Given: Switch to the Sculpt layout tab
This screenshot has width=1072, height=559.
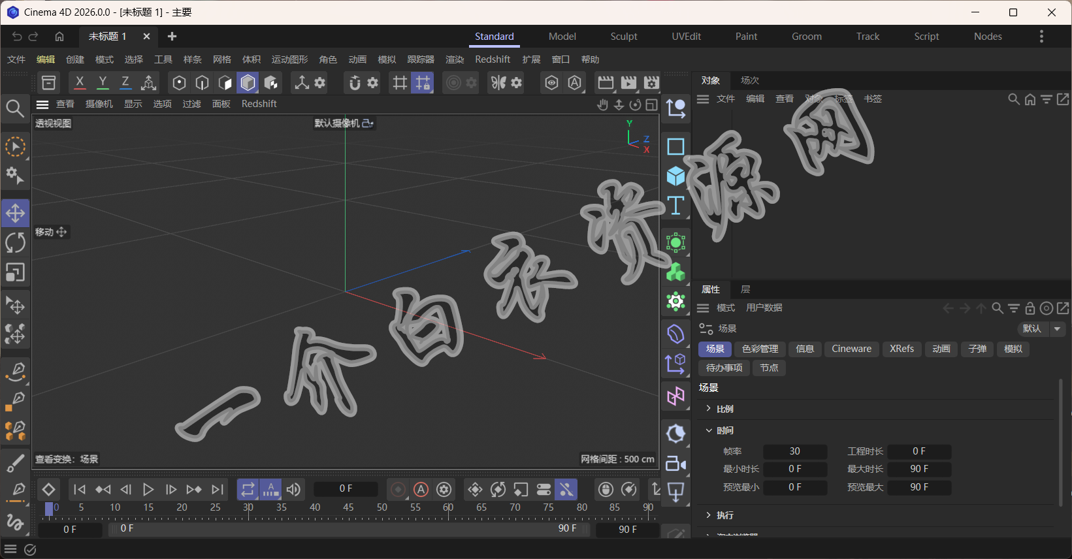Looking at the screenshot, I should tap(623, 37).
